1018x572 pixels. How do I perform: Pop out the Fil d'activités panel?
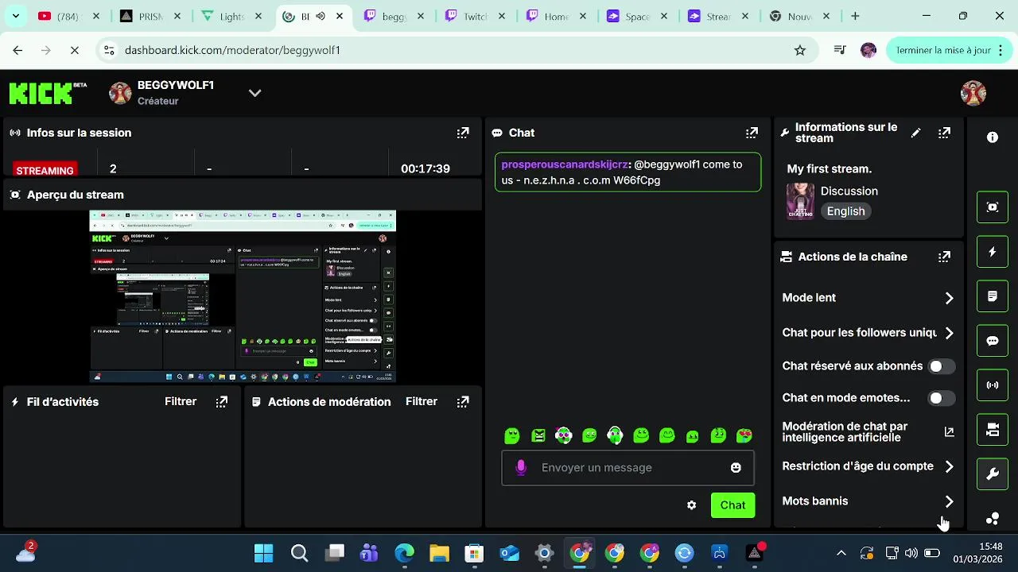(222, 402)
